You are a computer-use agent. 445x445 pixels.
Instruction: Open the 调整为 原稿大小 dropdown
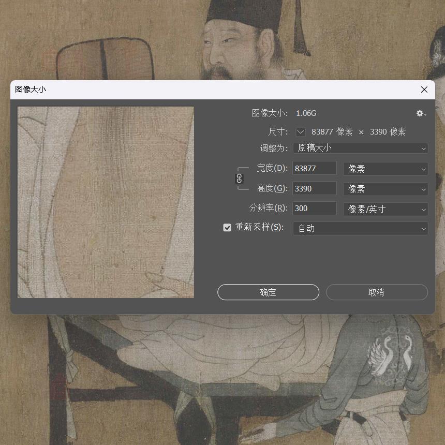[361, 148]
